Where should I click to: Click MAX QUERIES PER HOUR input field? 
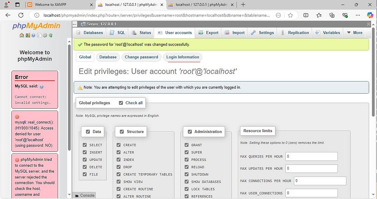311,156
